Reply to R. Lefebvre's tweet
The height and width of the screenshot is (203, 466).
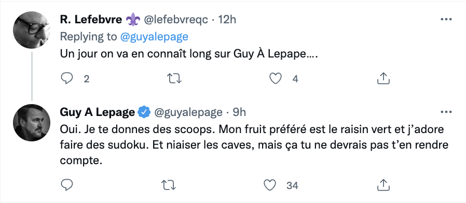pos(67,79)
